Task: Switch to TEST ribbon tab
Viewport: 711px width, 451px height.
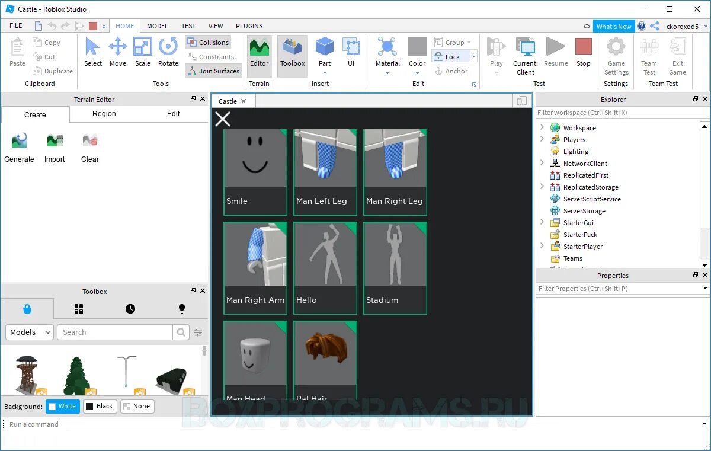Action: point(188,26)
